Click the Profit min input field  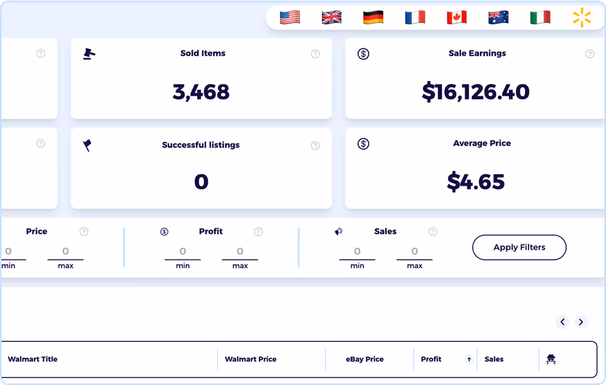(x=183, y=252)
